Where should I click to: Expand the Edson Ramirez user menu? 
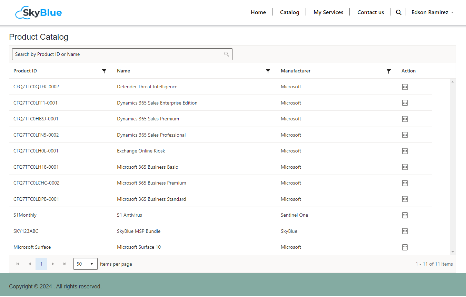[x=432, y=12]
